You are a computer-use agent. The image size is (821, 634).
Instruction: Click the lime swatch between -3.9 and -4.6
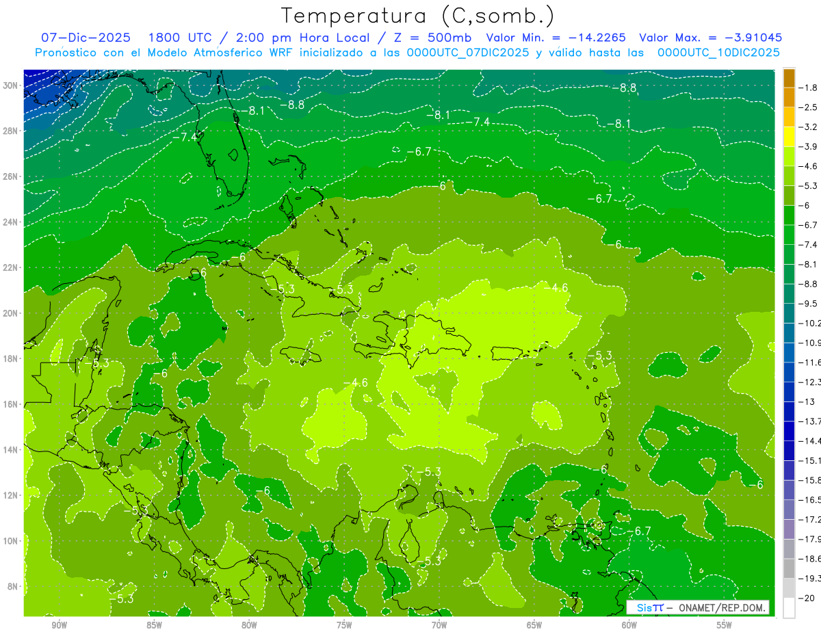click(x=789, y=156)
